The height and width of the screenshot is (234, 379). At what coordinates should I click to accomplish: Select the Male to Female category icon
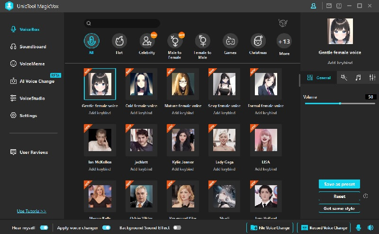(x=174, y=41)
